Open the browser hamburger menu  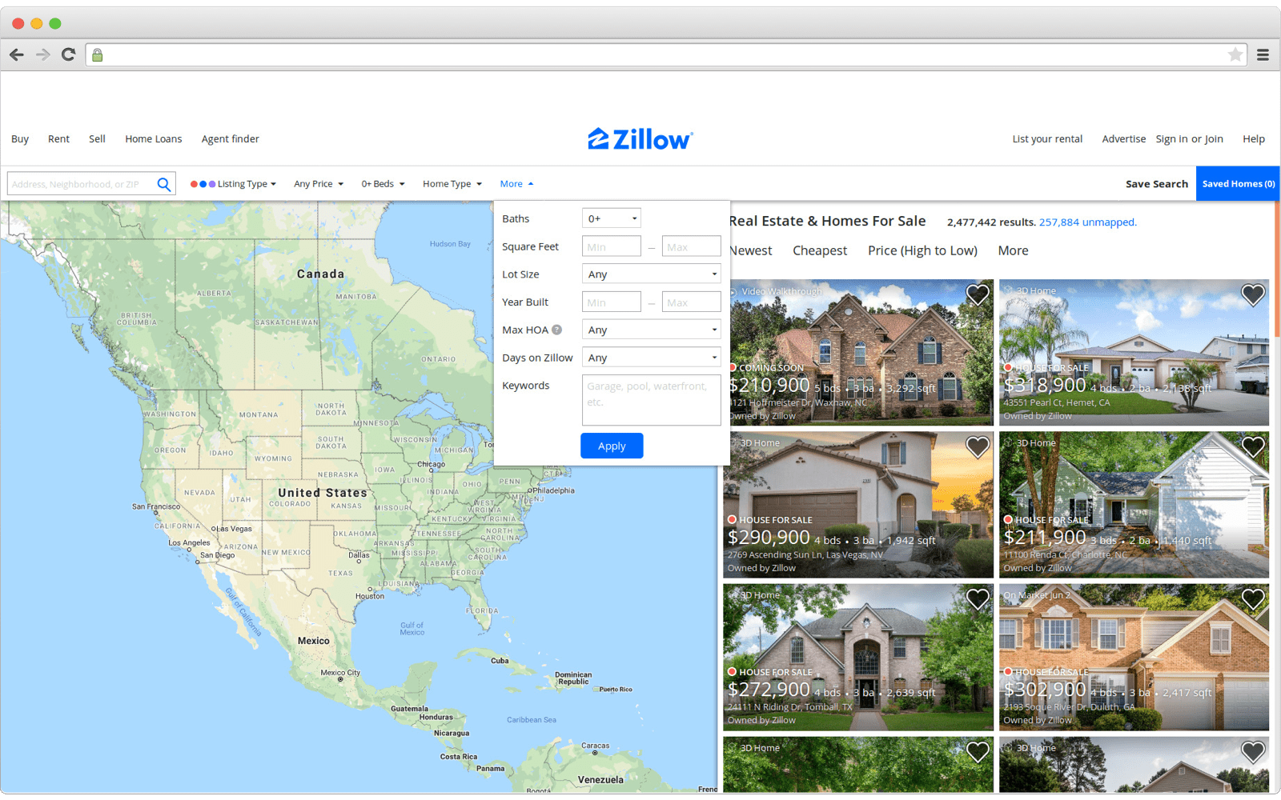point(1263,55)
